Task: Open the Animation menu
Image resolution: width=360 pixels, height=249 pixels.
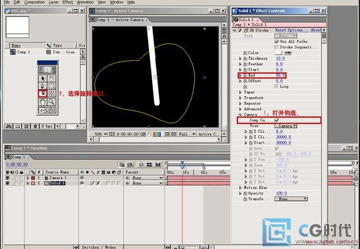Action: pyautogui.click(x=85, y=2)
